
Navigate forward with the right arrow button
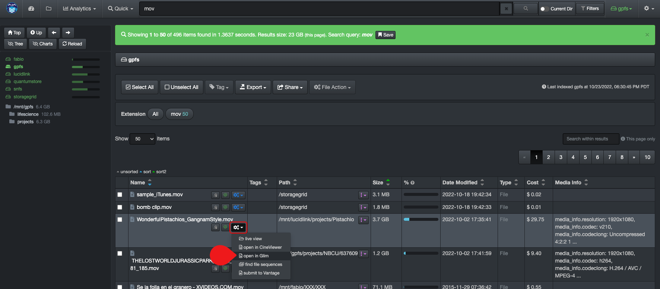click(68, 33)
